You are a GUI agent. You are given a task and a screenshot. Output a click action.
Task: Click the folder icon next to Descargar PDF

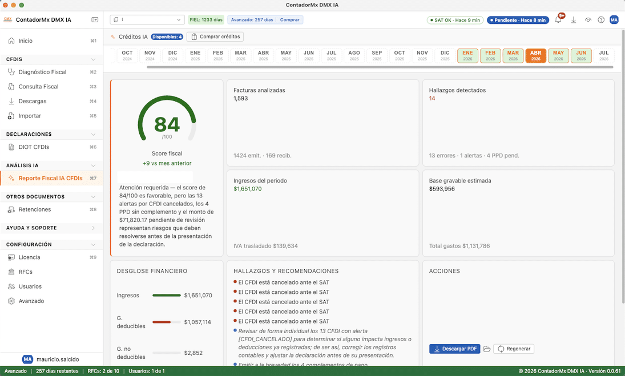tap(487, 349)
